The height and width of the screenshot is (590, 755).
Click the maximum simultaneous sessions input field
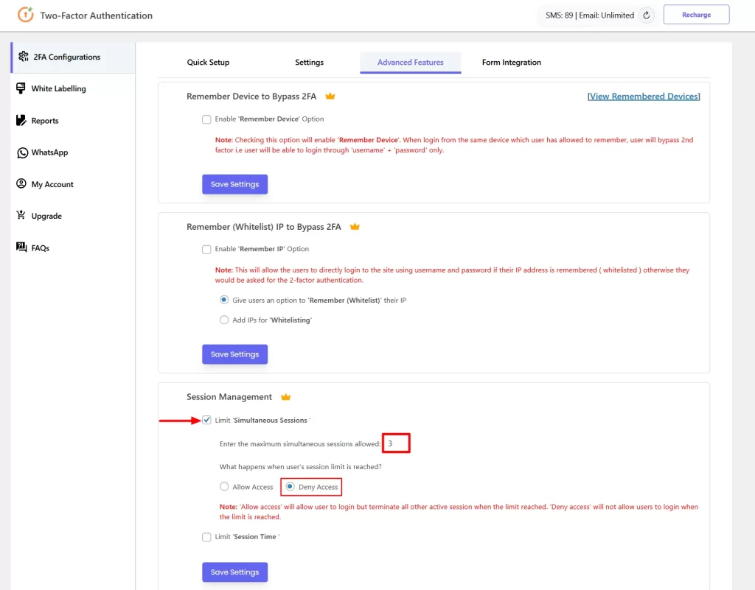pos(396,443)
